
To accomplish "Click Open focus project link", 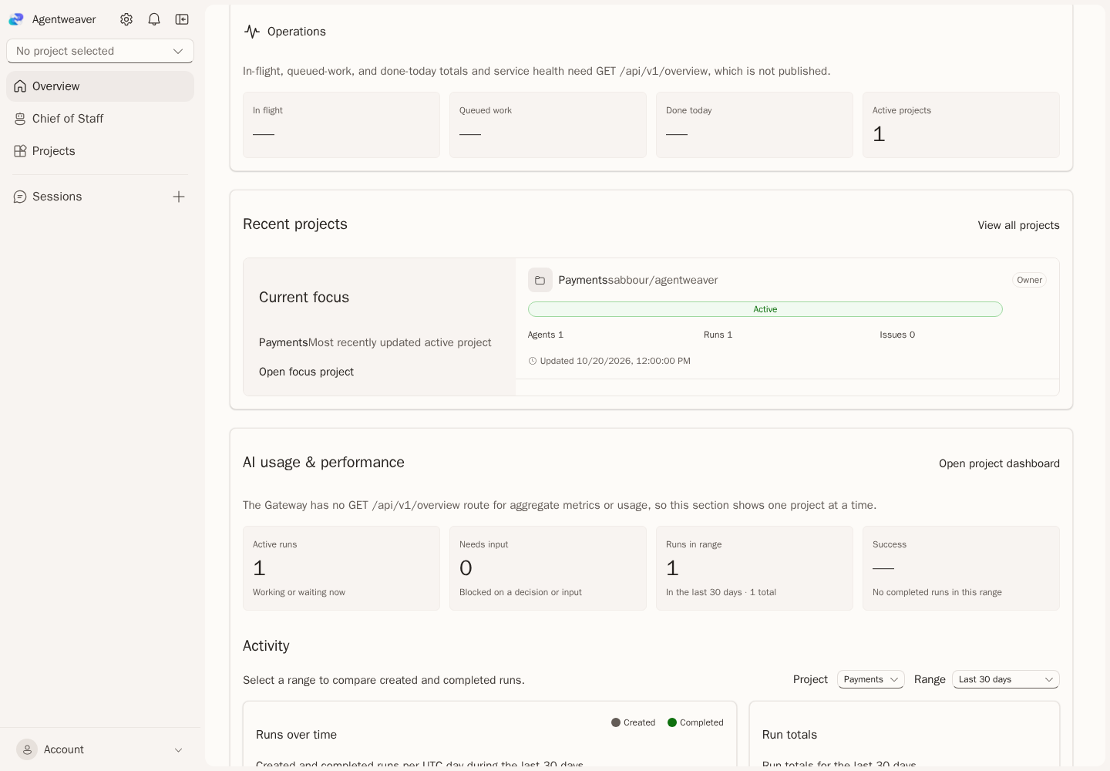I will coord(306,372).
